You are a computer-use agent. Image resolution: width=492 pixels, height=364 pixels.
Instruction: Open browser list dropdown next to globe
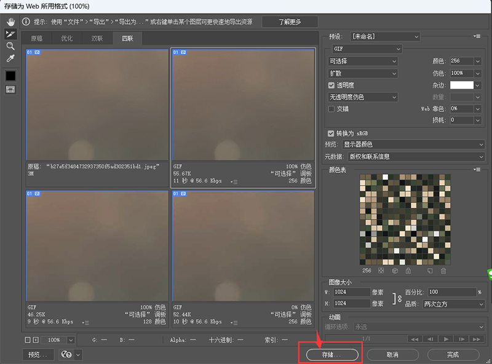78,355
